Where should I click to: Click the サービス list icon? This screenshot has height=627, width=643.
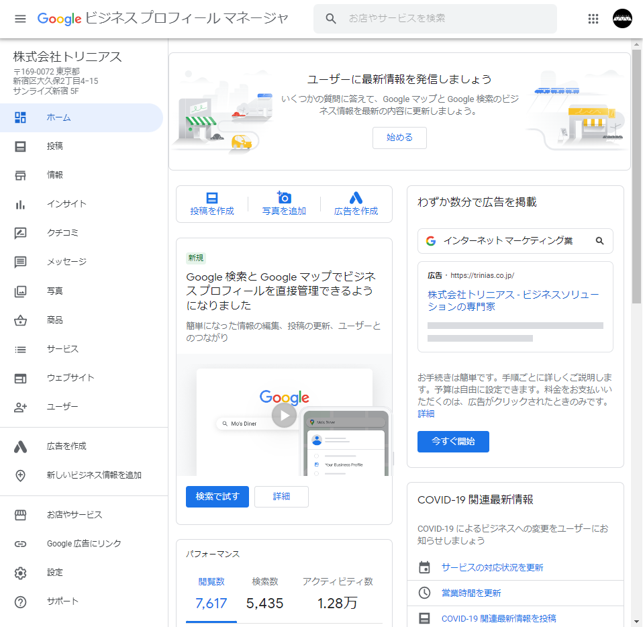21,349
